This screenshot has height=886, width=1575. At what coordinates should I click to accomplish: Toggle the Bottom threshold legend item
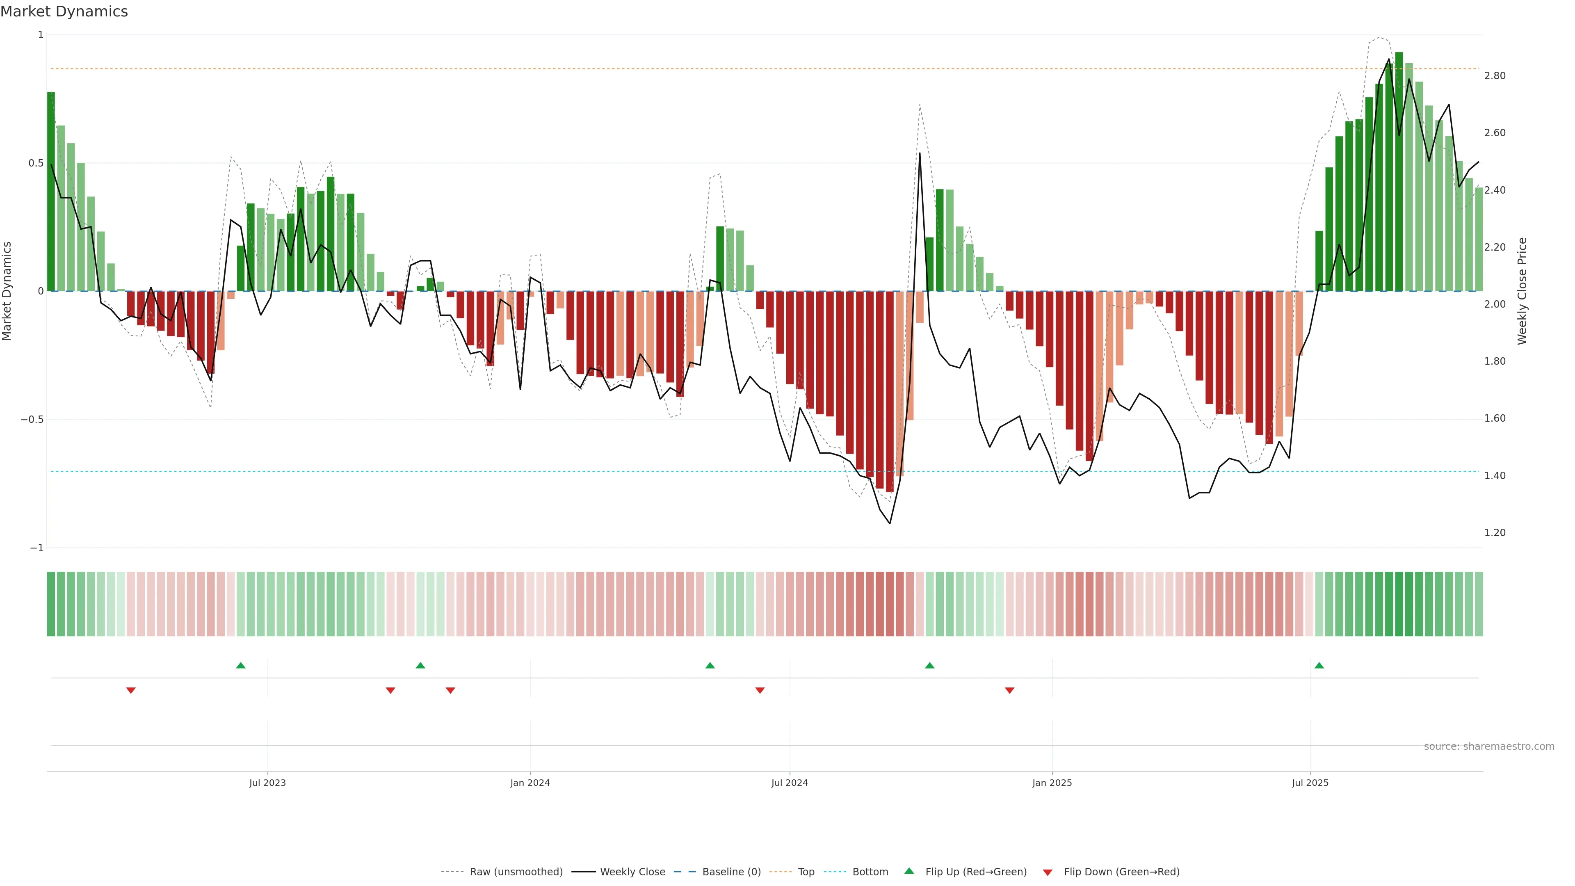(x=870, y=872)
